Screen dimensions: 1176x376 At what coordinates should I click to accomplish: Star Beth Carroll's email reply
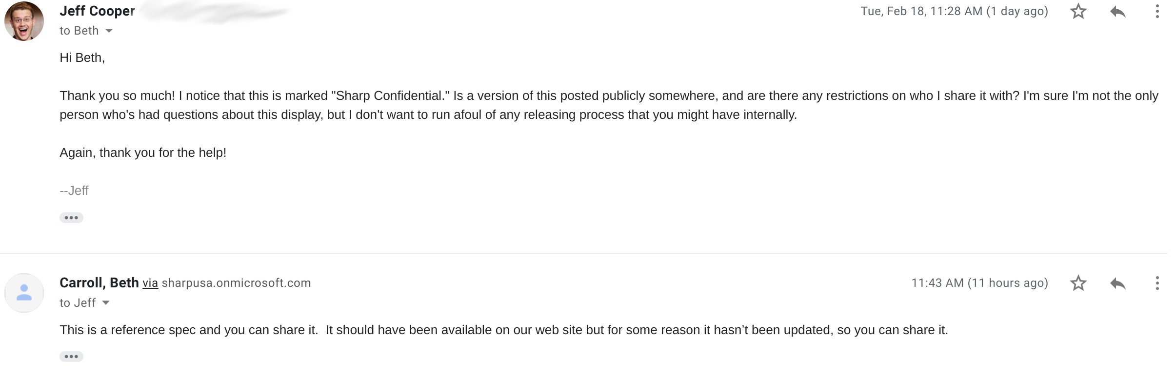point(1078,283)
